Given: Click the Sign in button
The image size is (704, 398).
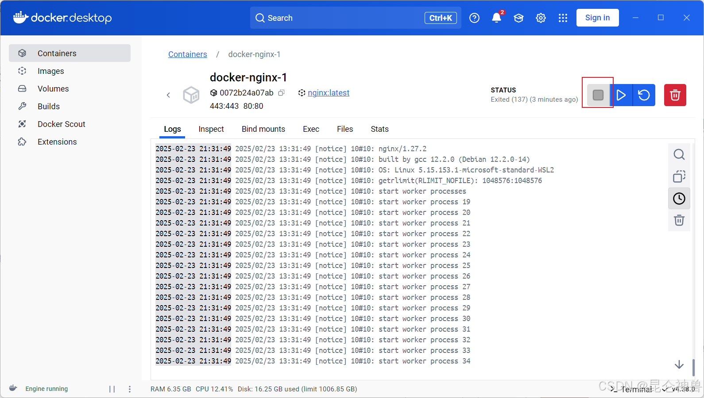Looking at the screenshot, I should (597, 18).
